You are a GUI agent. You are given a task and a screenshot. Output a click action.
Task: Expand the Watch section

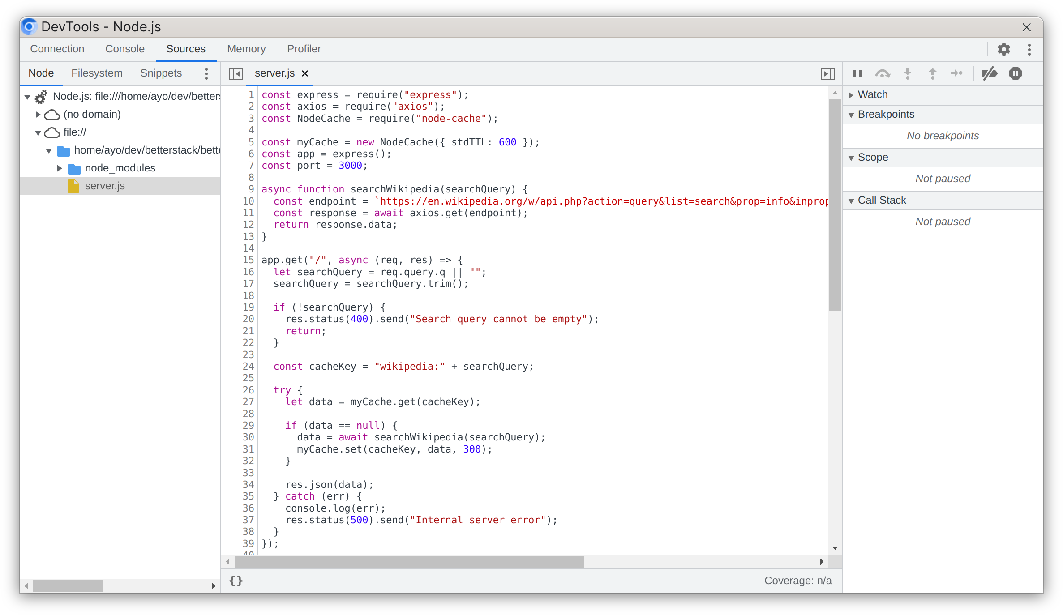[871, 94]
